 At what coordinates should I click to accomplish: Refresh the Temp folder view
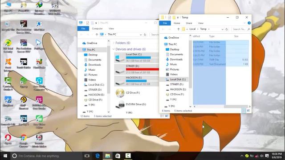click(x=227, y=29)
